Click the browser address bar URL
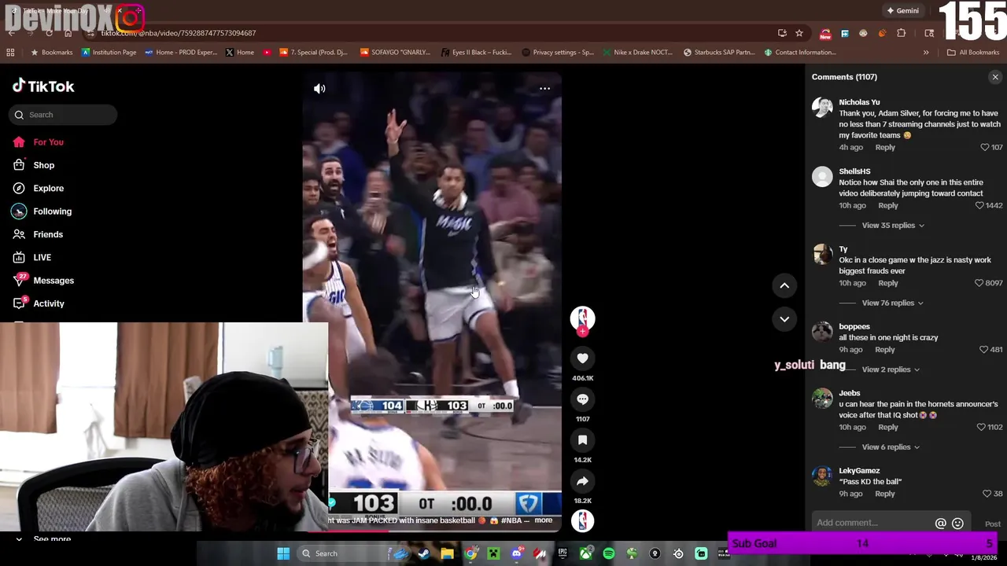 pyautogui.click(x=179, y=33)
